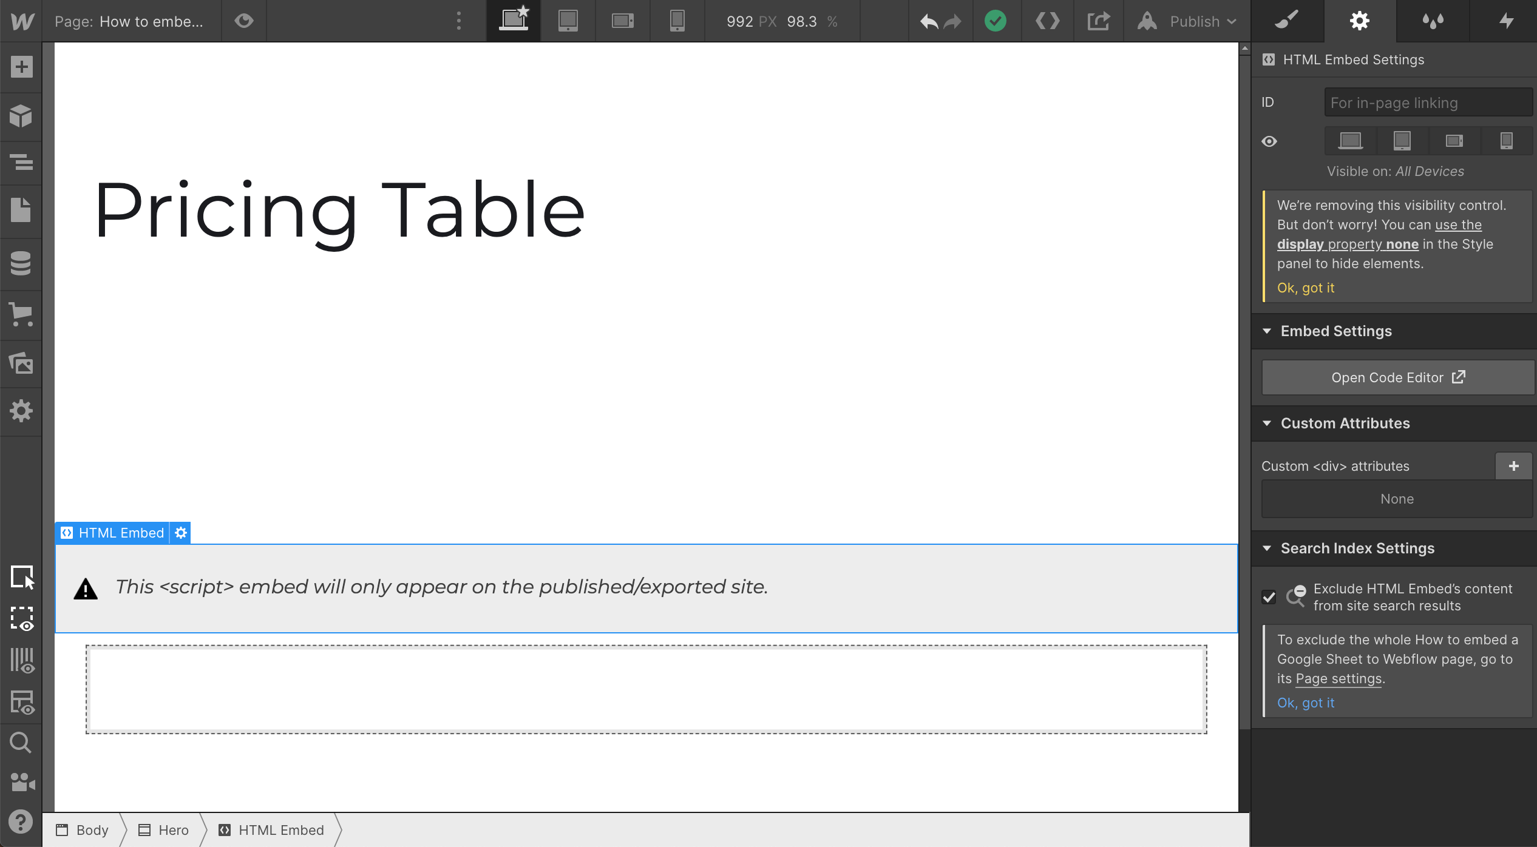Image resolution: width=1537 pixels, height=847 pixels.
Task: Open the Ecommerce cart panel
Action: tap(21, 314)
